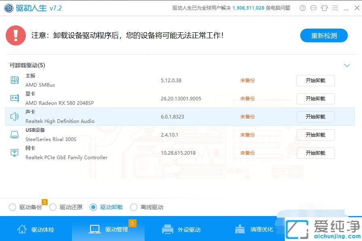
Task: Open help via the question mark icon
Action: [x=302, y=8]
